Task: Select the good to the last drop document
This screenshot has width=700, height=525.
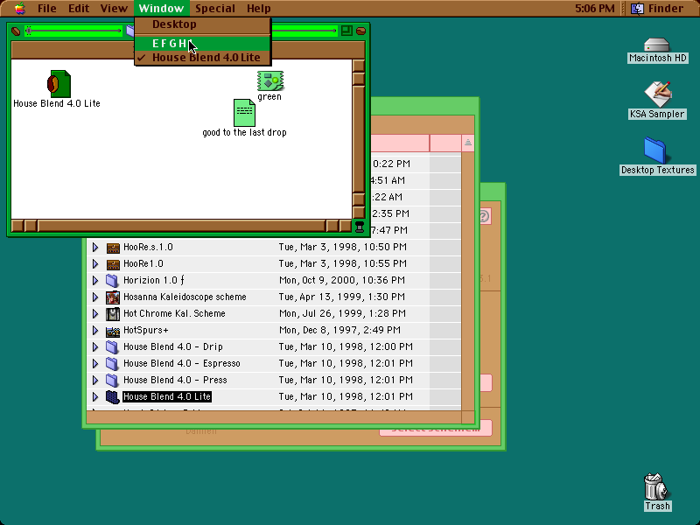Action: (x=244, y=113)
